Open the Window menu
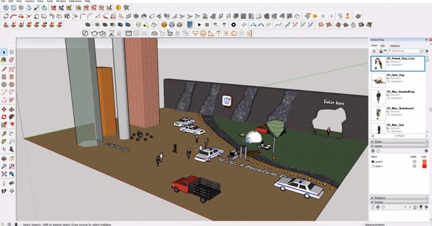 click(x=61, y=1)
